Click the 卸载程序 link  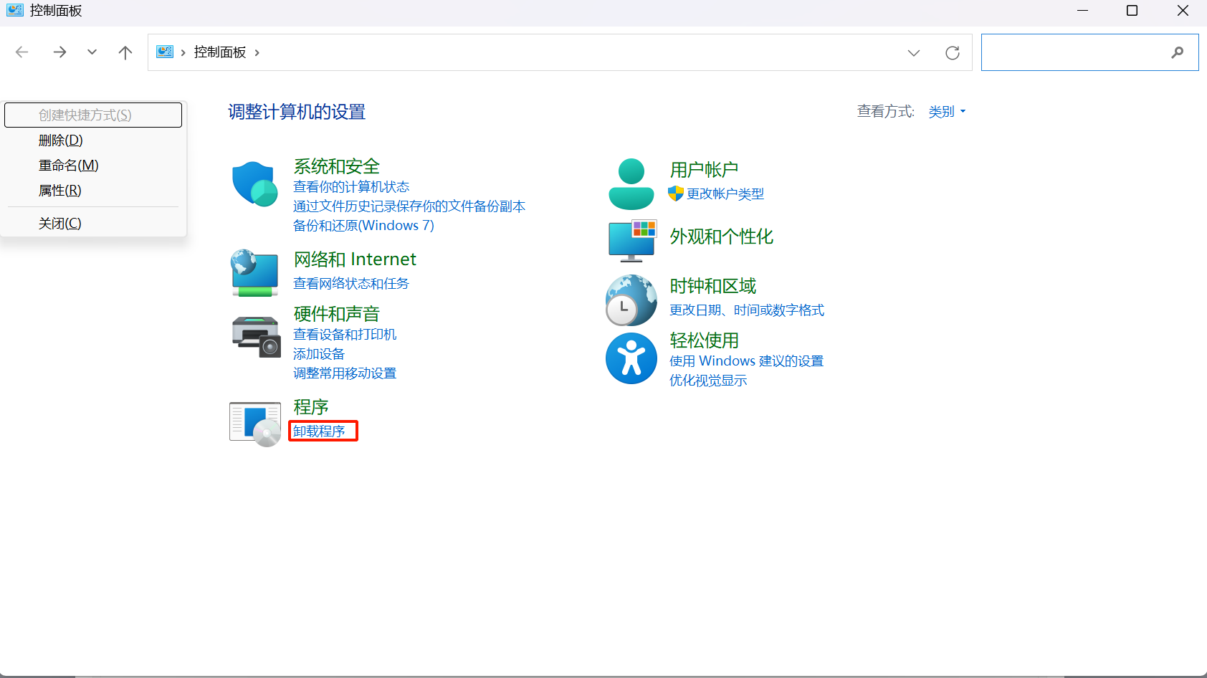319,431
